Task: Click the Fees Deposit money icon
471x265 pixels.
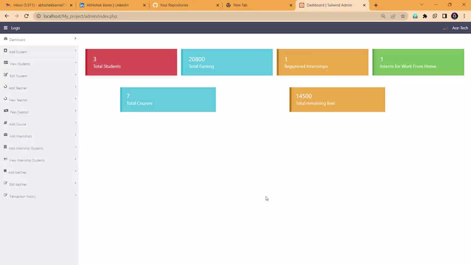Action: click(x=6, y=111)
